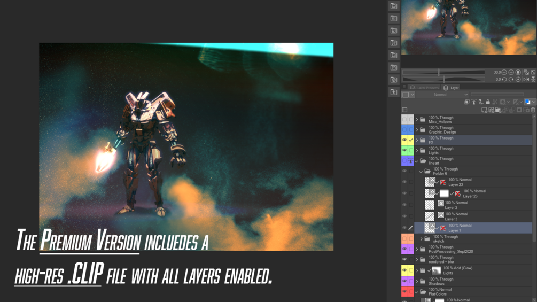Viewport: 537px width, 302px height.
Task: Click the clip to layer below icon
Action: click(467, 102)
